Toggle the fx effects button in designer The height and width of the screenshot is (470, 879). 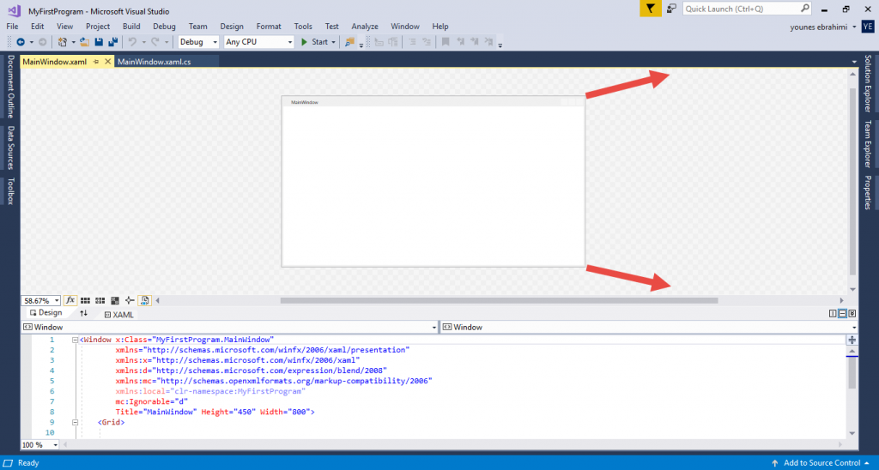[71, 301]
